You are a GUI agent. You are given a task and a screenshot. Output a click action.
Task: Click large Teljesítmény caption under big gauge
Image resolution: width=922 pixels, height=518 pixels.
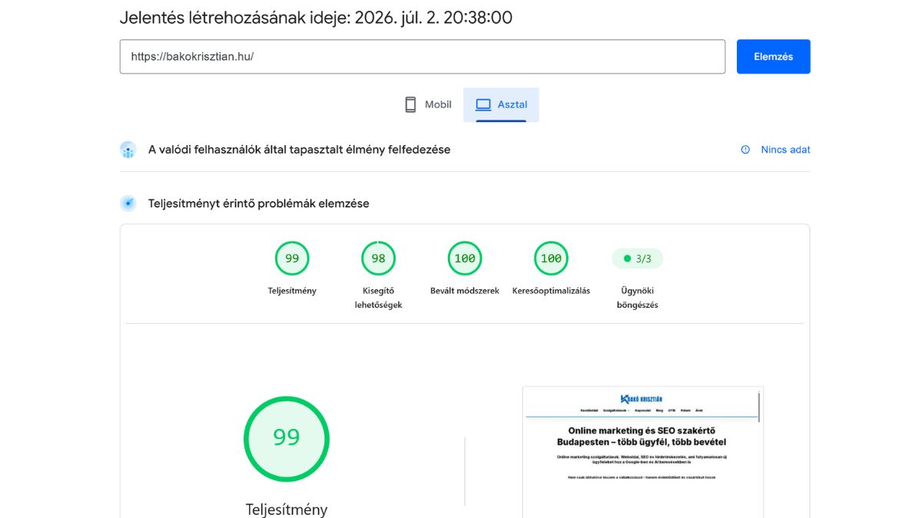click(x=287, y=509)
